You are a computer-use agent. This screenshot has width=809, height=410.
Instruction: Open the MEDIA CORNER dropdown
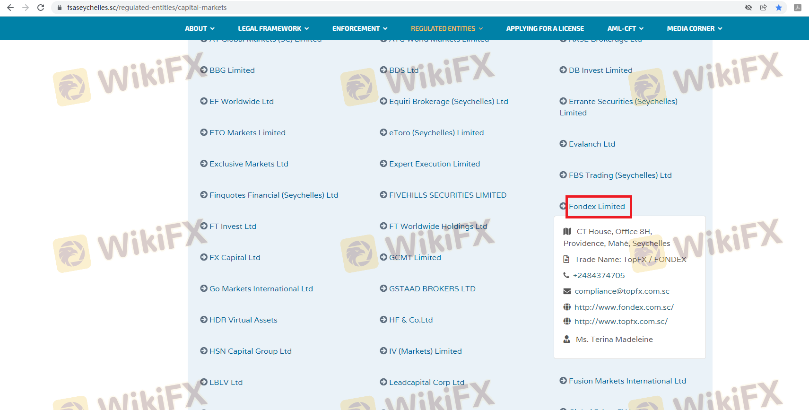point(694,28)
